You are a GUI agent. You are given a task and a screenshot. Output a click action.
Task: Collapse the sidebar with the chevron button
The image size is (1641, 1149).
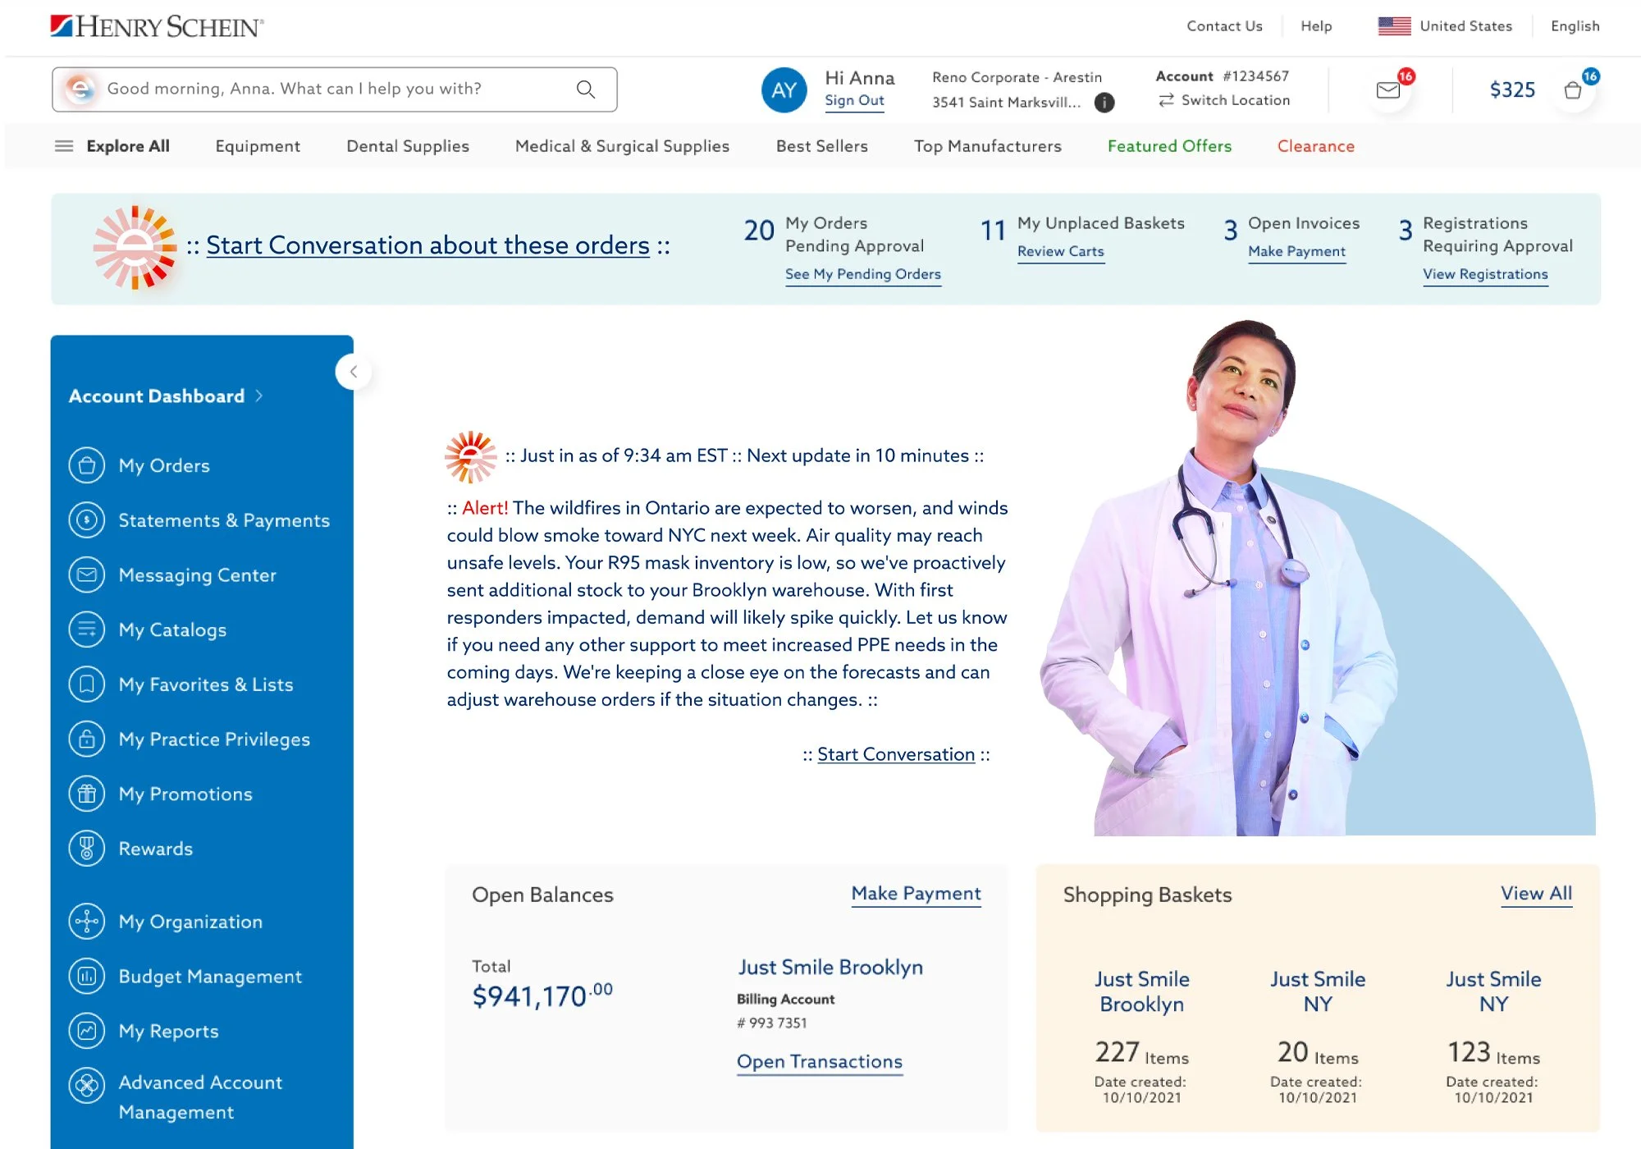(x=354, y=372)
